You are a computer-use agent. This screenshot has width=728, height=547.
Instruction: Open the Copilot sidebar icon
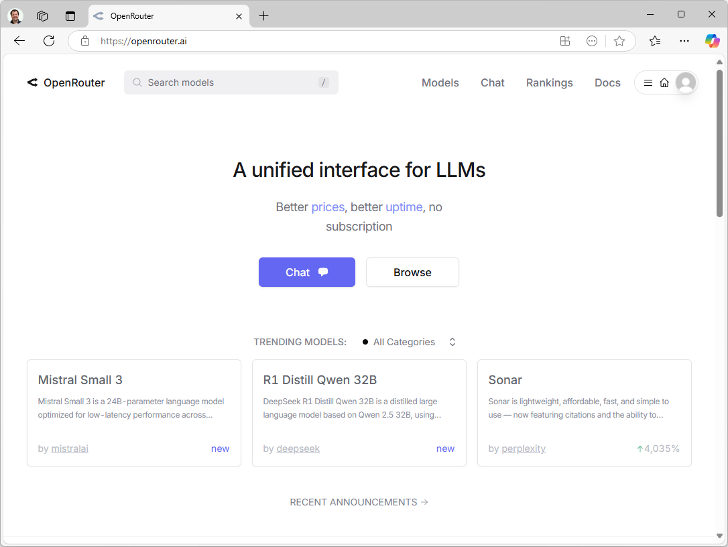click(x=712, y=41)
